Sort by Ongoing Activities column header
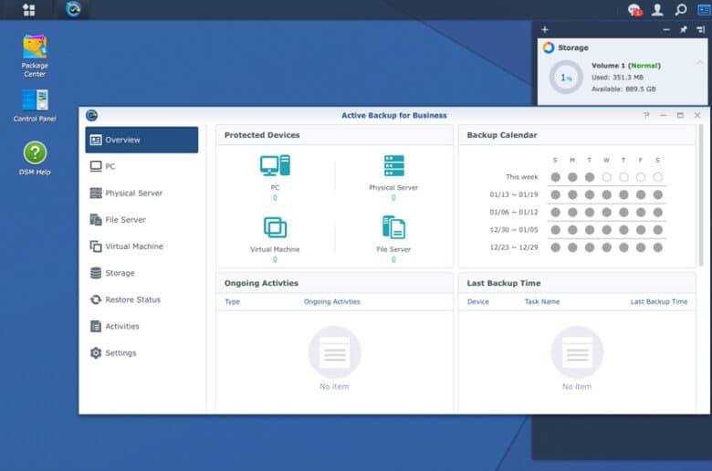Image resolution: width=712 pixels, height=471 pixels. [x=332, y=301]
